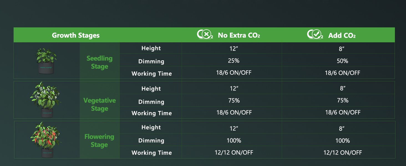Click the No Extra CO2 crossed icon
The width and height of the screenshot is (406, 166).
click(x=205, y=35)
